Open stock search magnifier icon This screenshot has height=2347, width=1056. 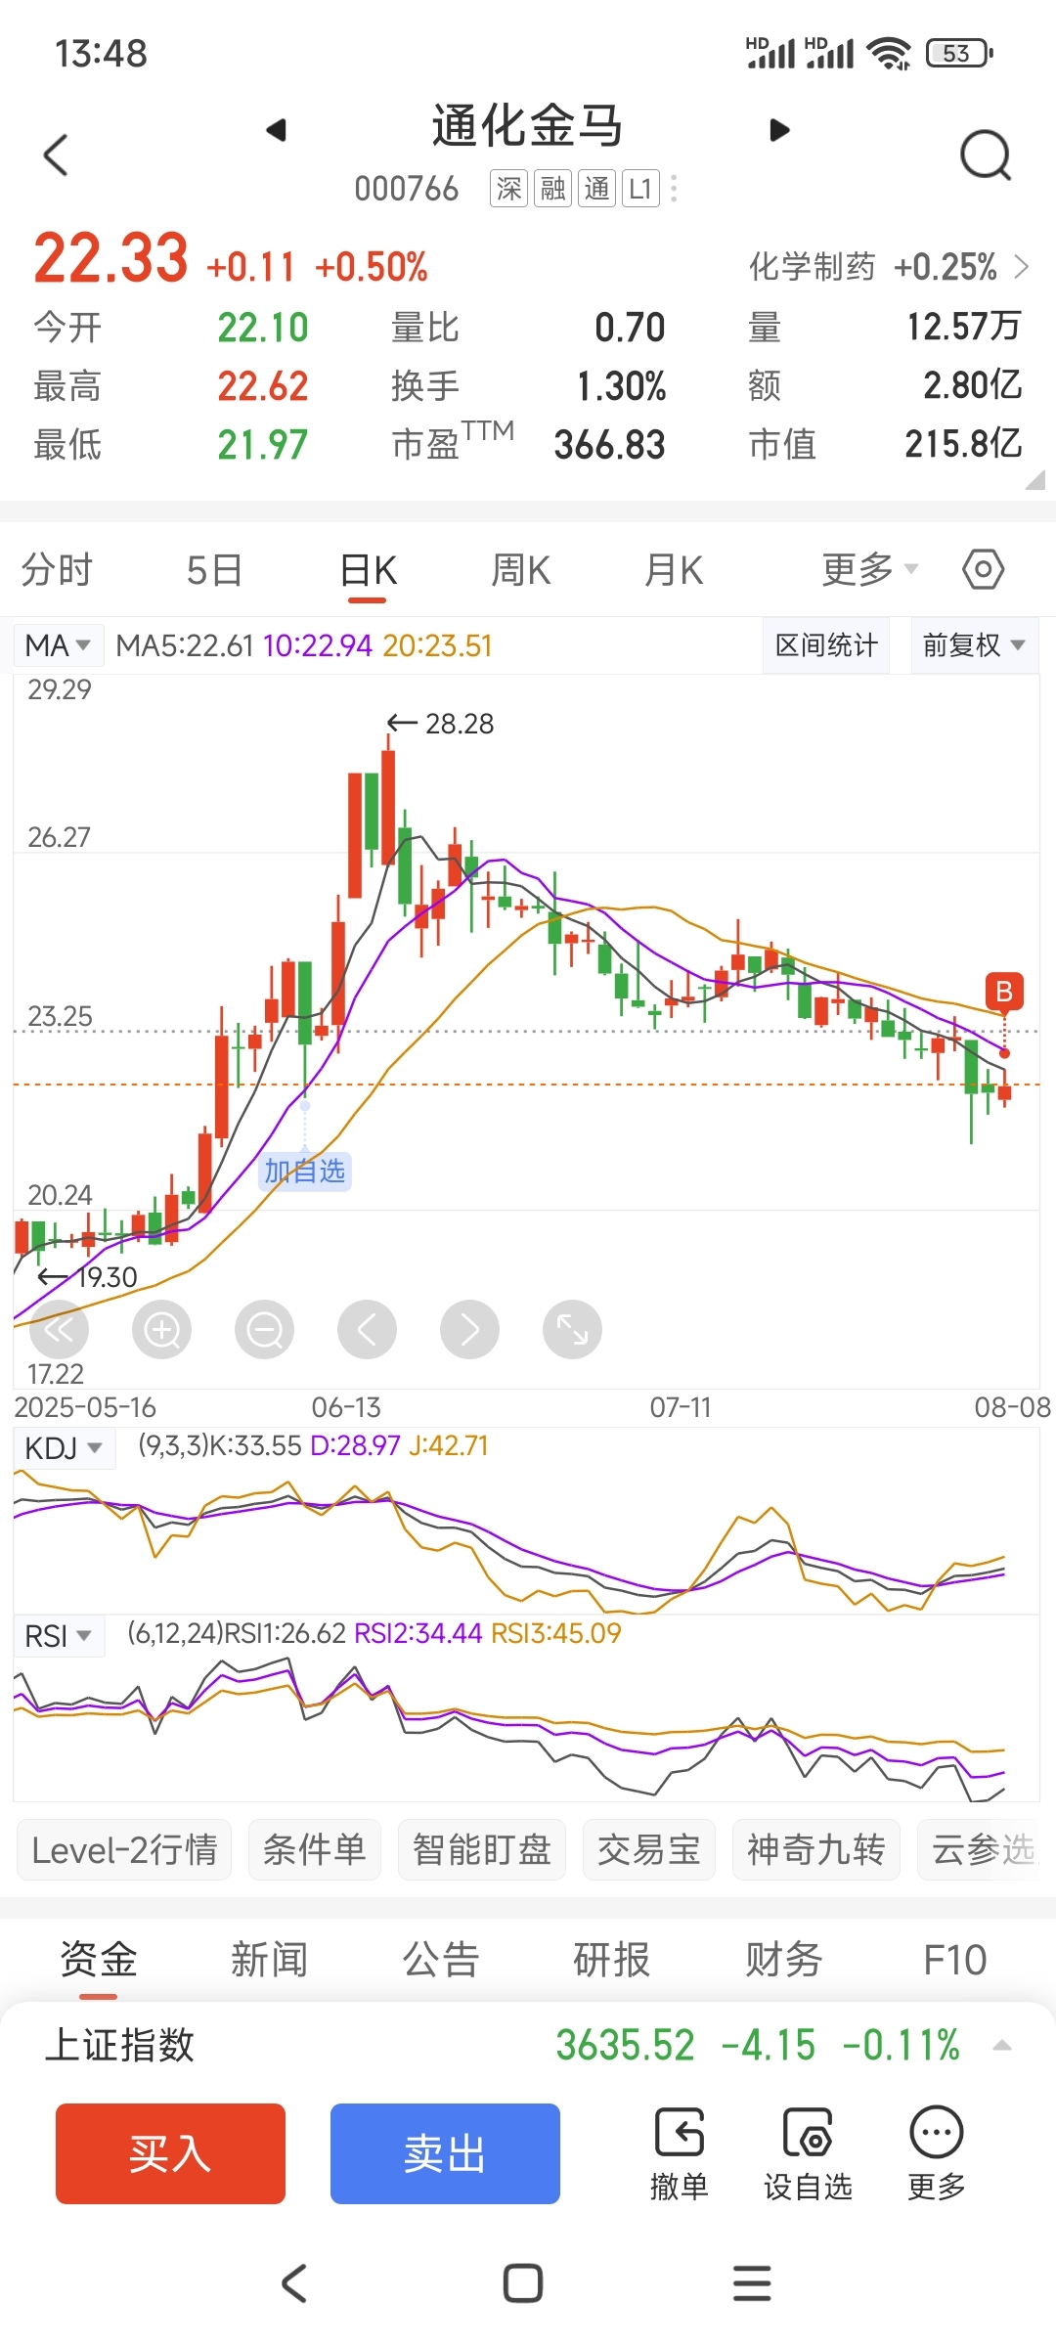985,155
